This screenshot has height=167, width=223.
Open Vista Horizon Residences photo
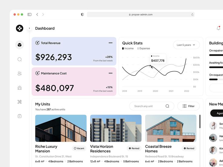pyautogui.click(x=116, y=128)
